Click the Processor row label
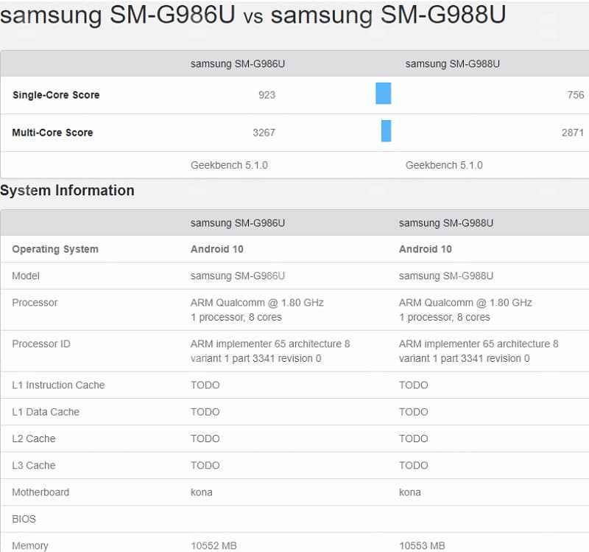The image size is (589, 552). [x=35, y=302]
